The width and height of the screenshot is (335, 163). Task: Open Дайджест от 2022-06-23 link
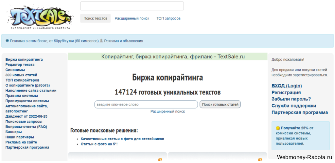click(x=26, y=116)
